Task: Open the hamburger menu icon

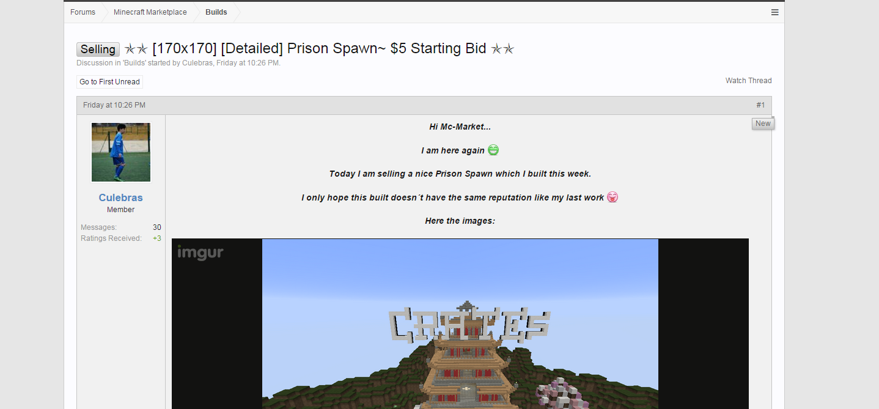Action: point(774,12)
